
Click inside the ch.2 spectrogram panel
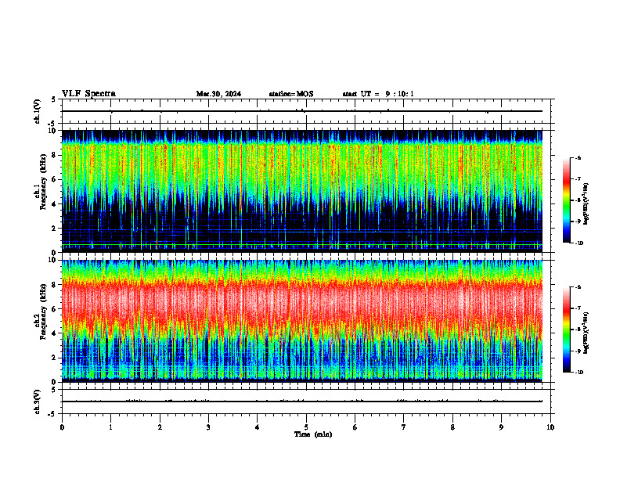301,321
